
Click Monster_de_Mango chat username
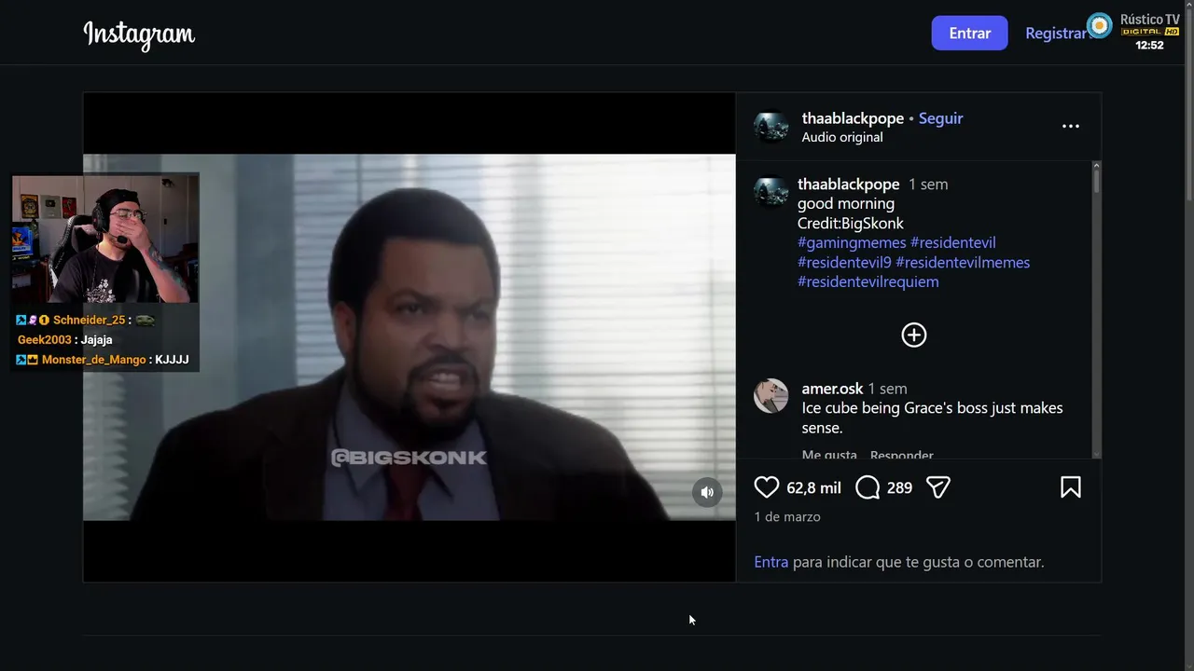93,360
